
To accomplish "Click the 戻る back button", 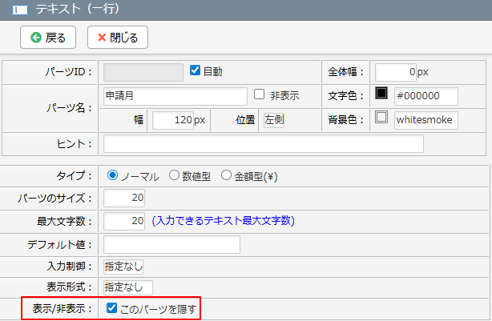I will point(48,38).
